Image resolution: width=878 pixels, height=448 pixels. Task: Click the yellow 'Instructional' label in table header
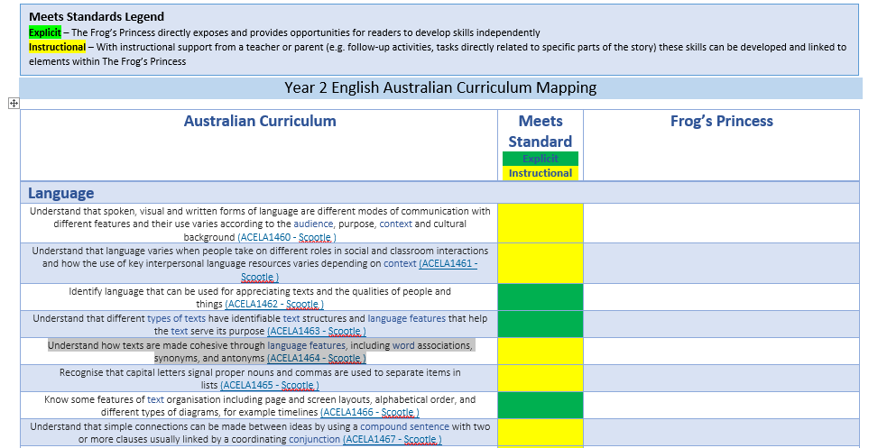tap(541, 173)
